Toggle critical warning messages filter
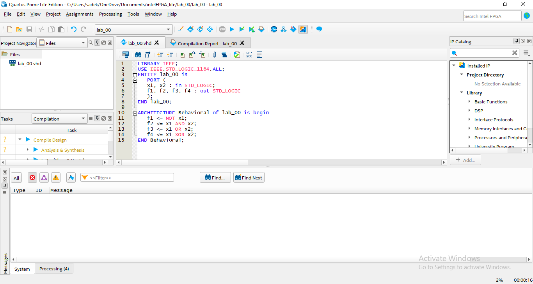Screen dimensions: 533x284 tap(44, 178)
